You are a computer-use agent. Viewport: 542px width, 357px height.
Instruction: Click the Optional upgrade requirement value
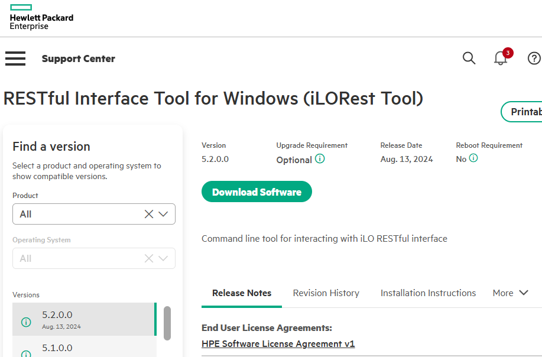tap(294, 160)
